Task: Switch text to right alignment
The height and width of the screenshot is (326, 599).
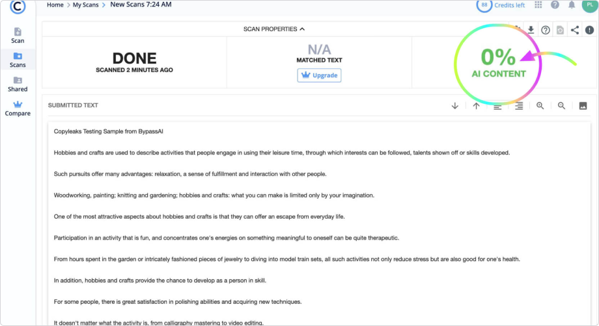Action: [519, 106]
